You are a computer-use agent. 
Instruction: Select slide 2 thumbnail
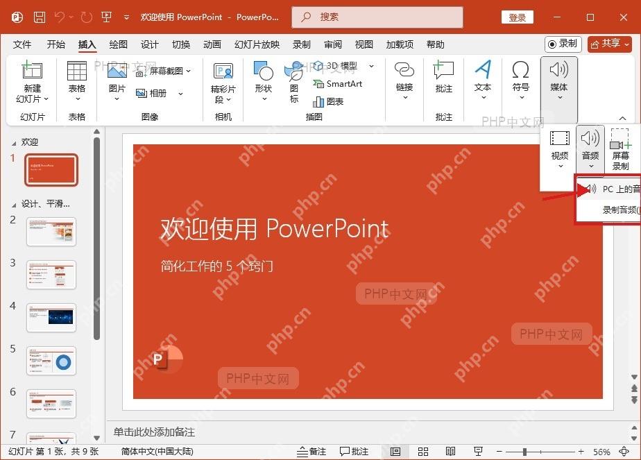51,232
